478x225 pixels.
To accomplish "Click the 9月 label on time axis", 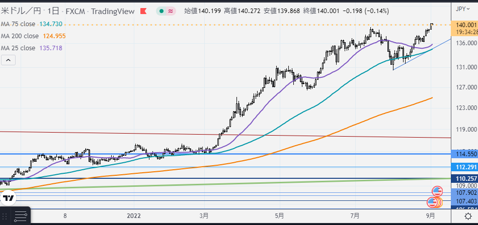I will 430,216.
